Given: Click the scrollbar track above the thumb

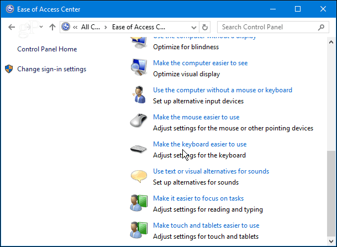Looking at the screenshot, I should pos(331,98).
